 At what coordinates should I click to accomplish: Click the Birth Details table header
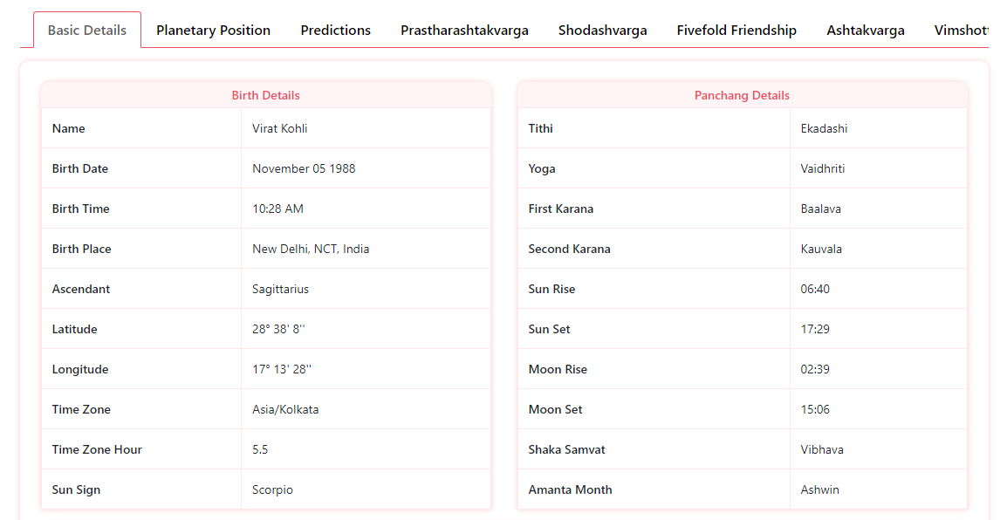pos(265,95)
